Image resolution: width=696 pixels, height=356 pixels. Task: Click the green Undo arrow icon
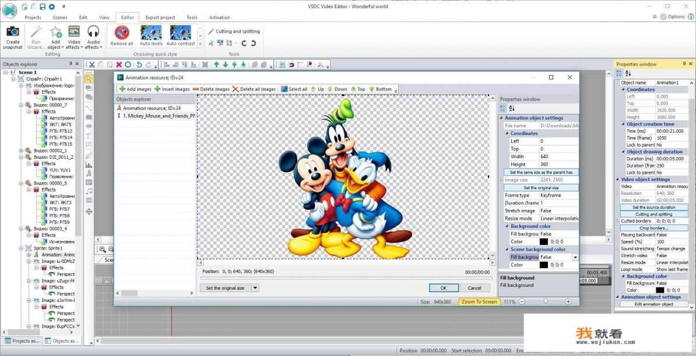[139, 65]
